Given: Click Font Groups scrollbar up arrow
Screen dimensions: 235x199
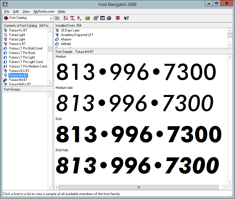Looking at the screenshot, I should coord(50,94).
